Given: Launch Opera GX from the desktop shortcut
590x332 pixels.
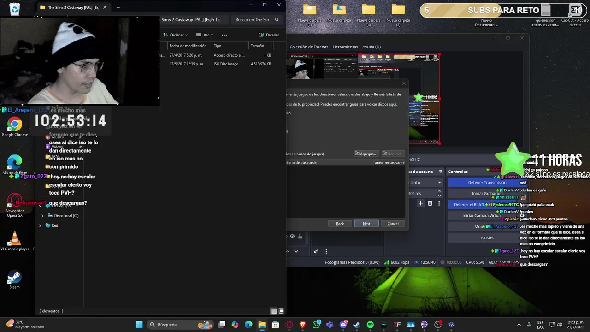Looking at the screenshot, I should (x=14, y=204).
